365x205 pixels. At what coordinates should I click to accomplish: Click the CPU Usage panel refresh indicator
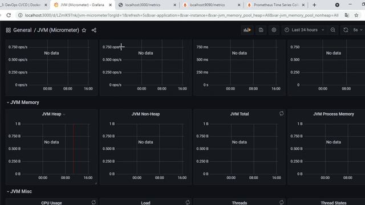click(x=94, y=203)
